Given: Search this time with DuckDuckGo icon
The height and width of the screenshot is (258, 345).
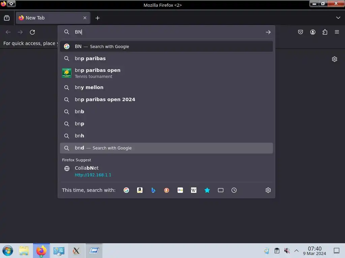Looking at the screenshot, I should (166, 190).
